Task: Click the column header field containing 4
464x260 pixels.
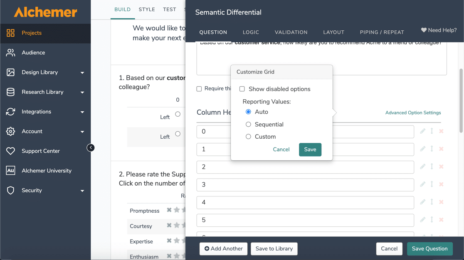Action: 305,202
